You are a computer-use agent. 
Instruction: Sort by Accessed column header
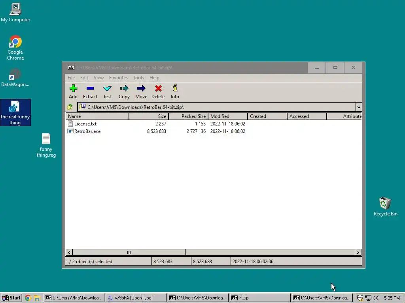[x=307, y=116]
